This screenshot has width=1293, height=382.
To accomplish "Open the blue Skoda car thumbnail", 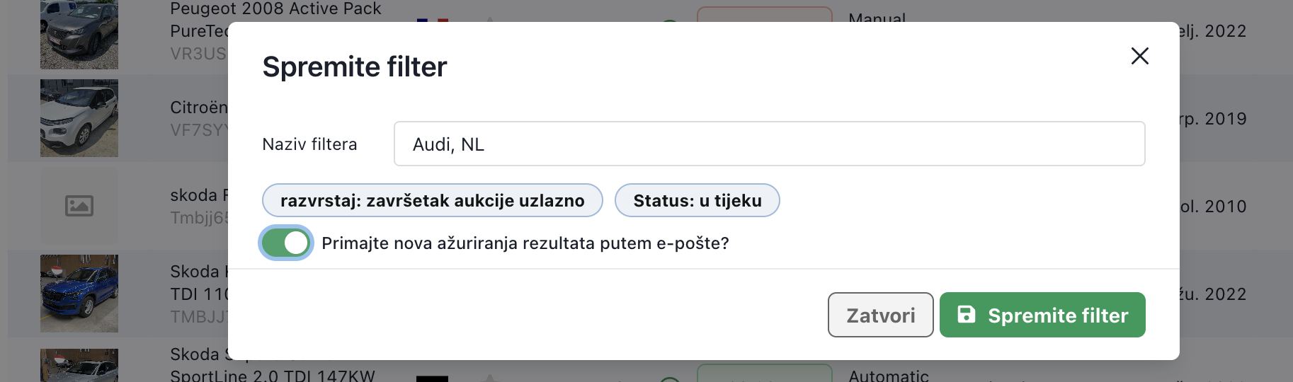I will tap(79, 294).
